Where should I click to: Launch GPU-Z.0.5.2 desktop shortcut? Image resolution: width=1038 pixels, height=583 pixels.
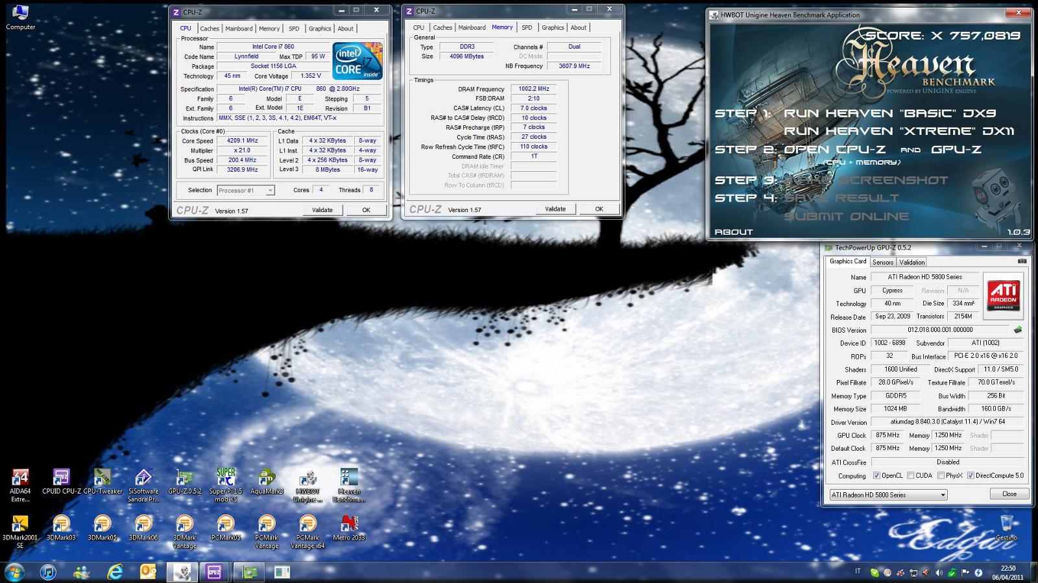coord(185,482)
